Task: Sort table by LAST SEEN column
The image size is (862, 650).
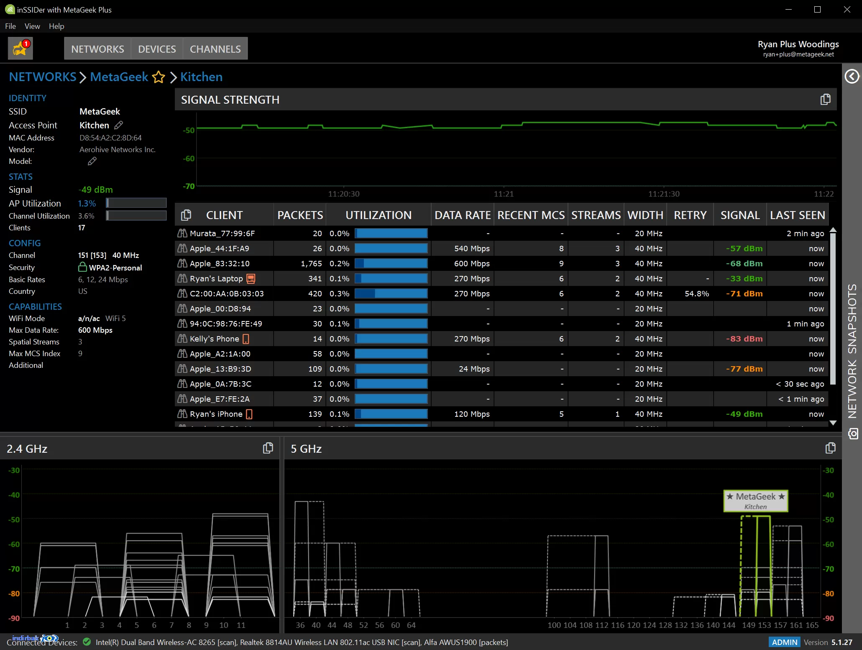Action: click(x=798, y=215)
